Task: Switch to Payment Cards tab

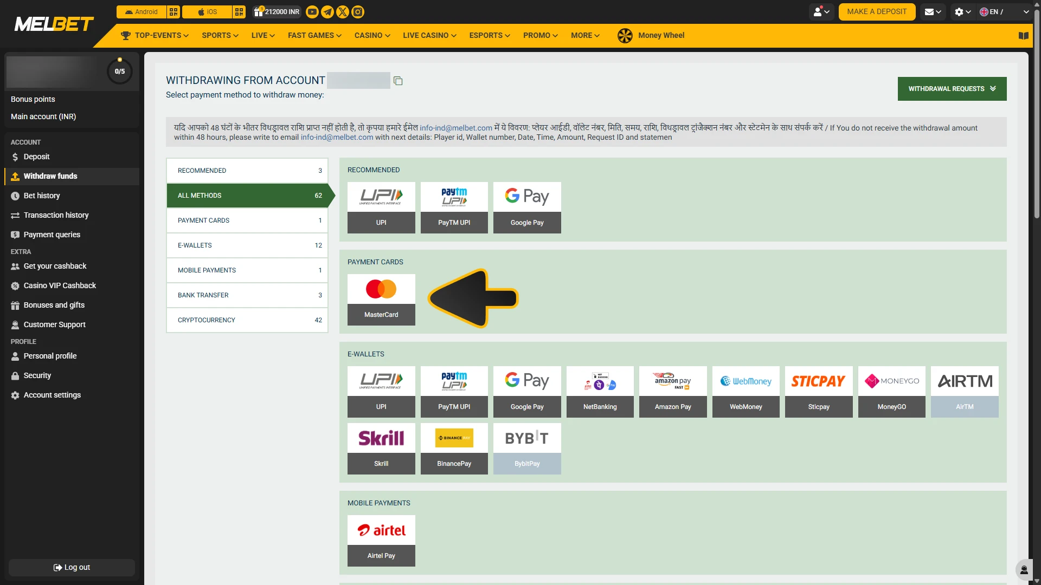Action: click(247, 220)
